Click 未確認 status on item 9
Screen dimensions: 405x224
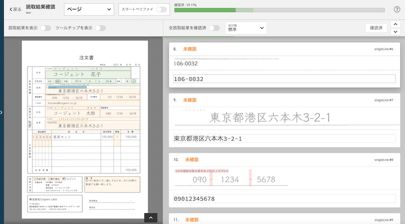(189, 100)
